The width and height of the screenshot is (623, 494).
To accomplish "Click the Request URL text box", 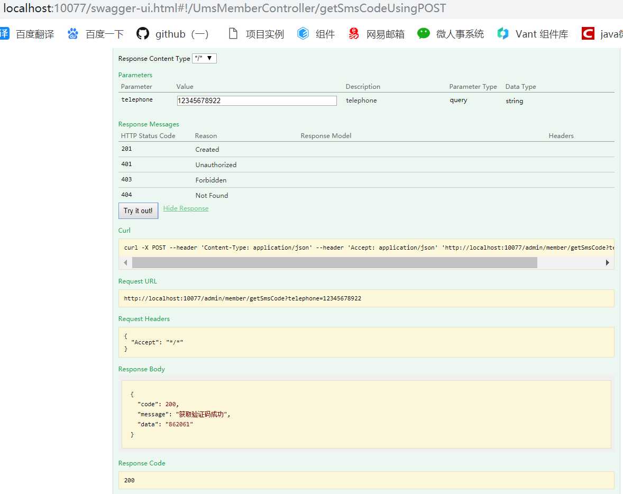I will pyautogui.click(x=367, y=298).
